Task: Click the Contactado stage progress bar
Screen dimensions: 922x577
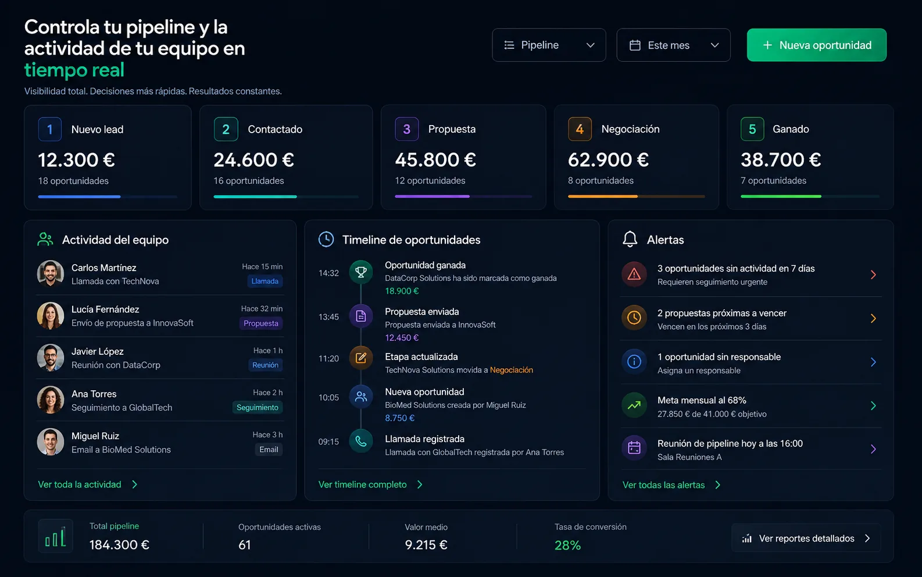Action: pyautogui.click(x=286, y=197)
